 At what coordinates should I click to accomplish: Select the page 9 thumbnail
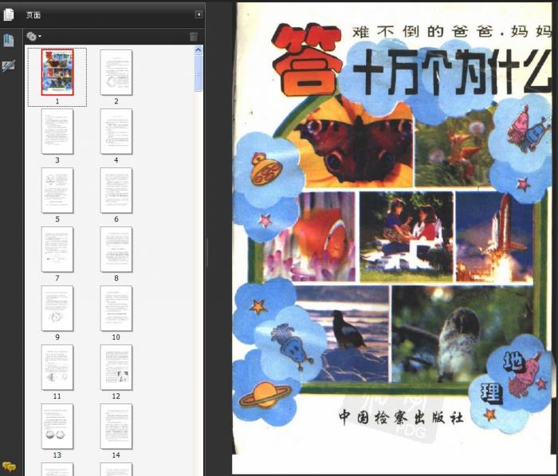pos(57,309)
